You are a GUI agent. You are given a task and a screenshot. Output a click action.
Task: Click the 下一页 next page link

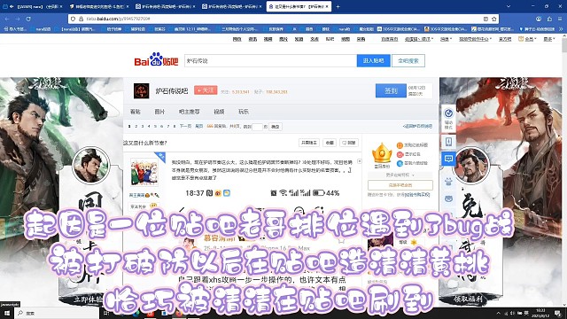coord(185,126)
